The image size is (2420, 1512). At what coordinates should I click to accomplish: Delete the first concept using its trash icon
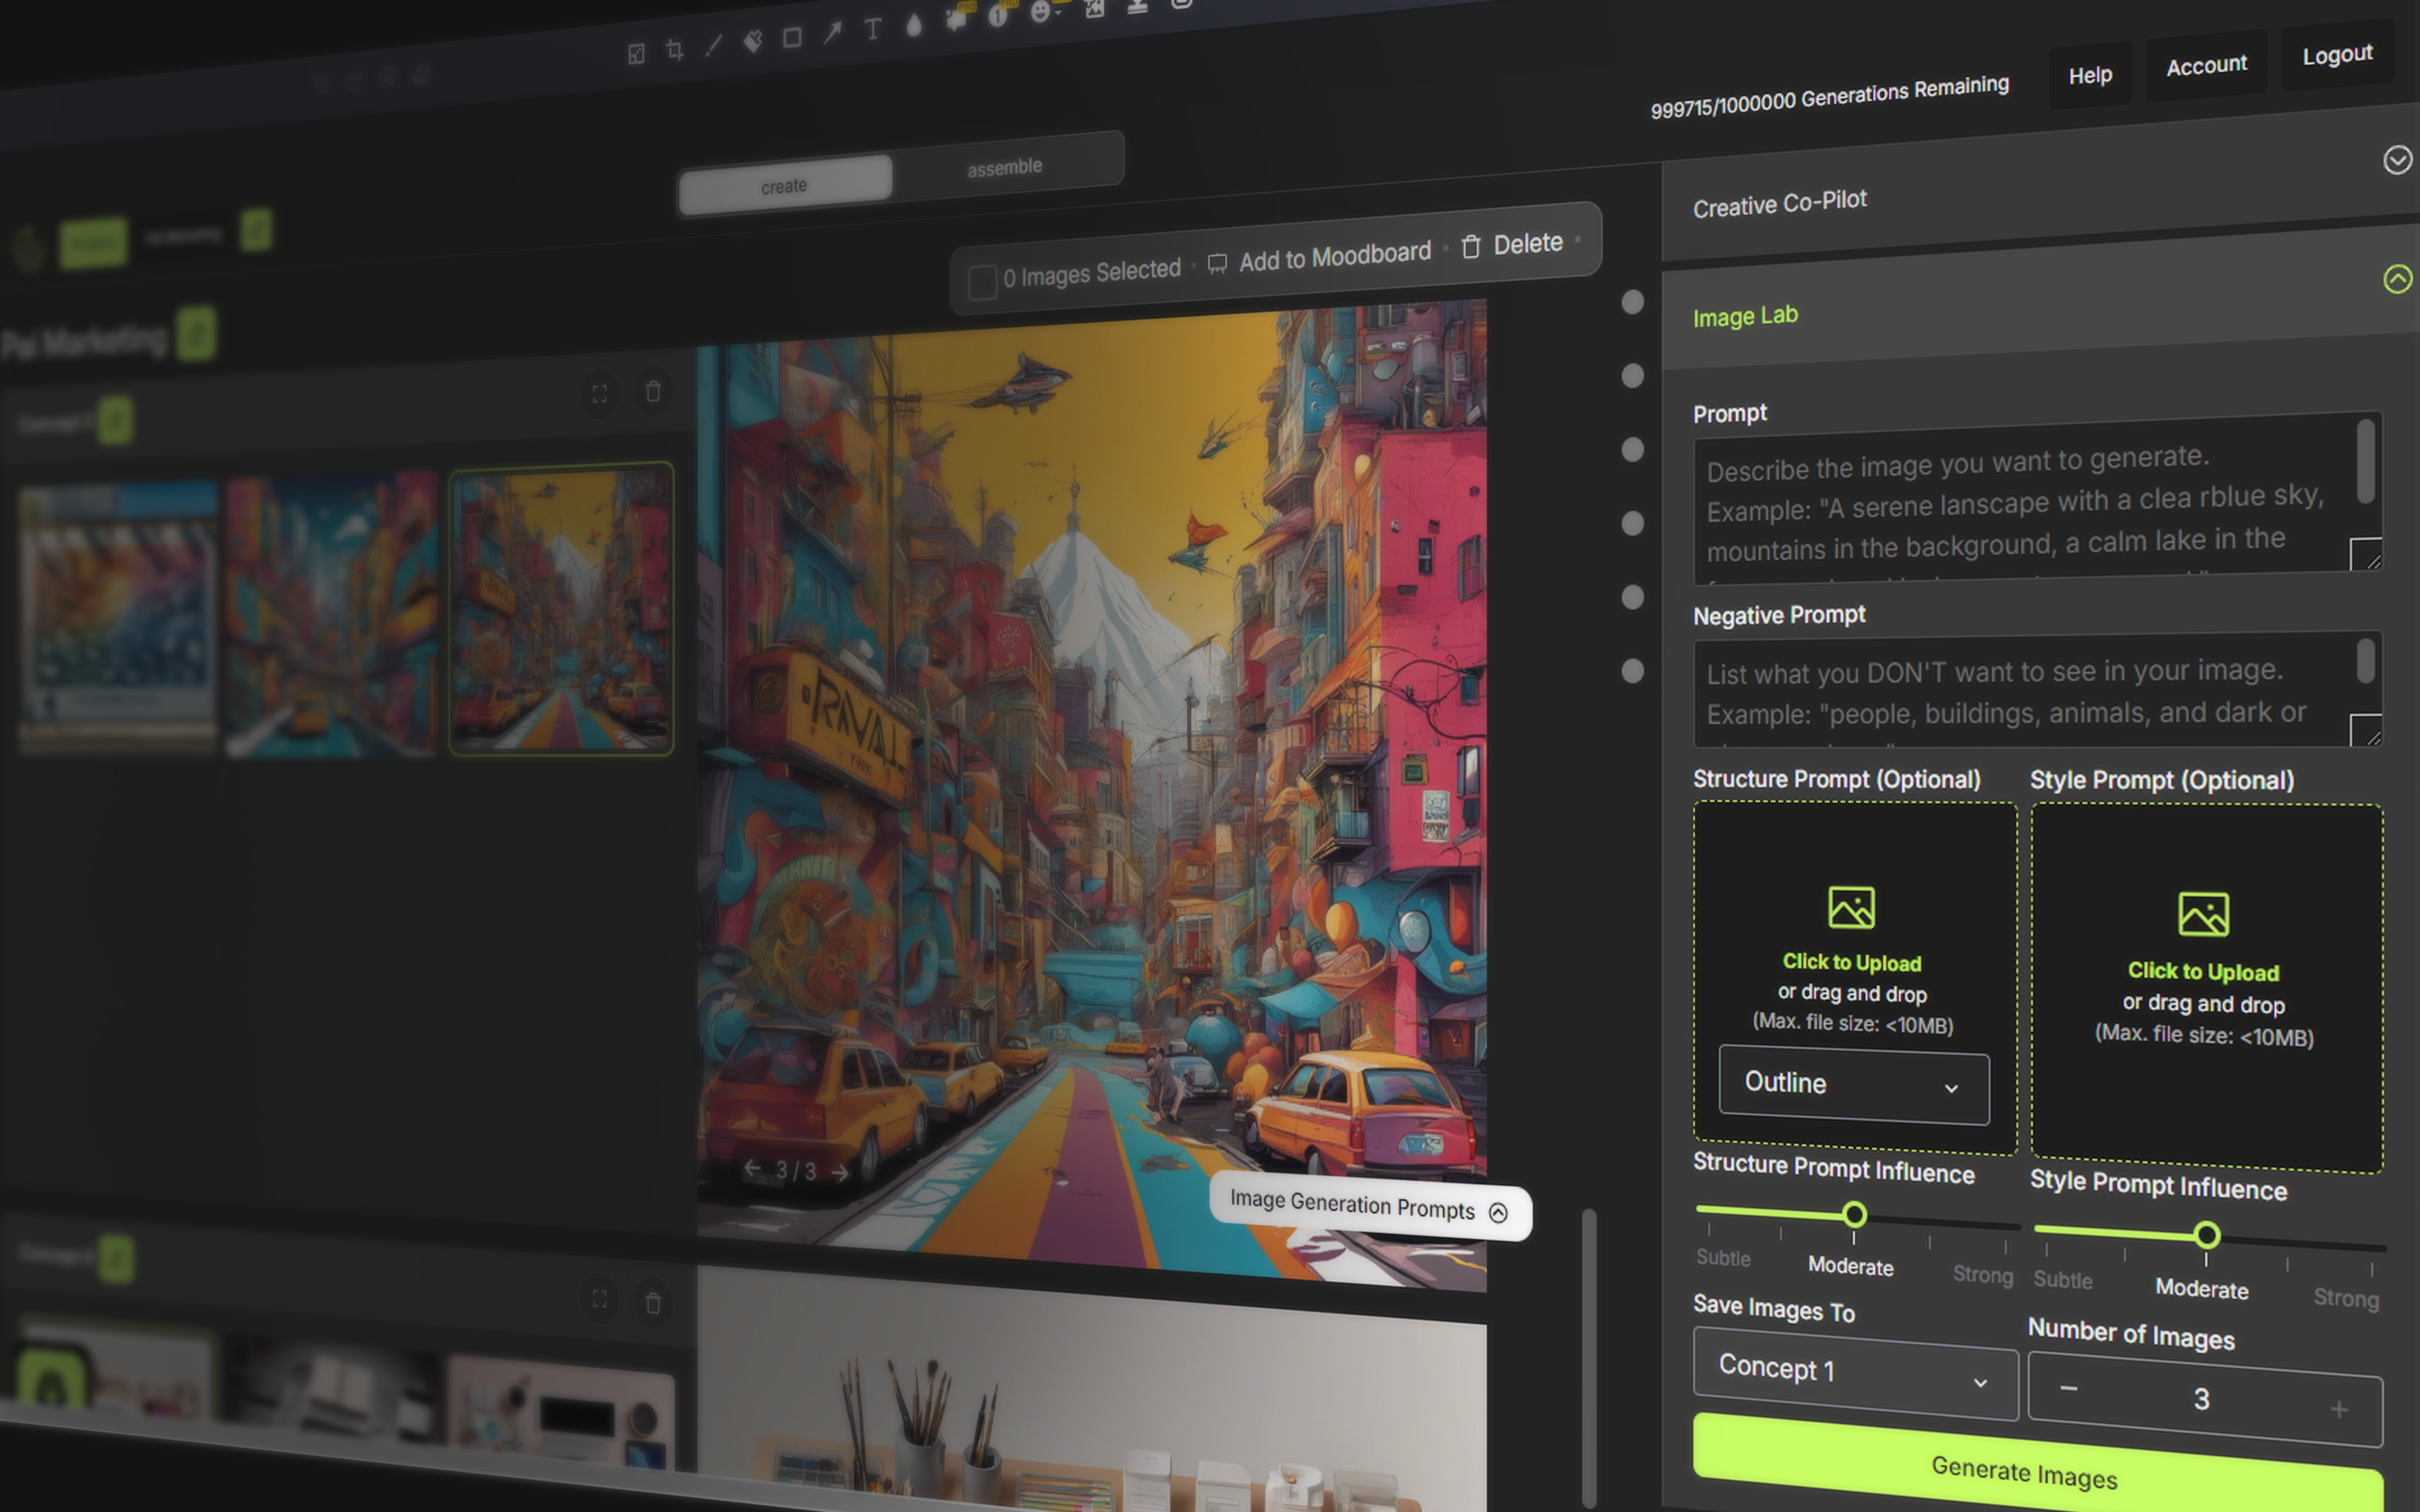click(x=653, y=391)
